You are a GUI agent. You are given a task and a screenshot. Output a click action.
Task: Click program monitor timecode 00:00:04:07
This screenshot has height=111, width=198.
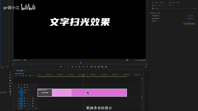tap(16, 60)
